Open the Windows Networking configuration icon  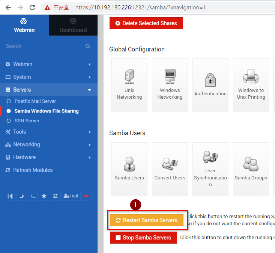tap(170, 85)
